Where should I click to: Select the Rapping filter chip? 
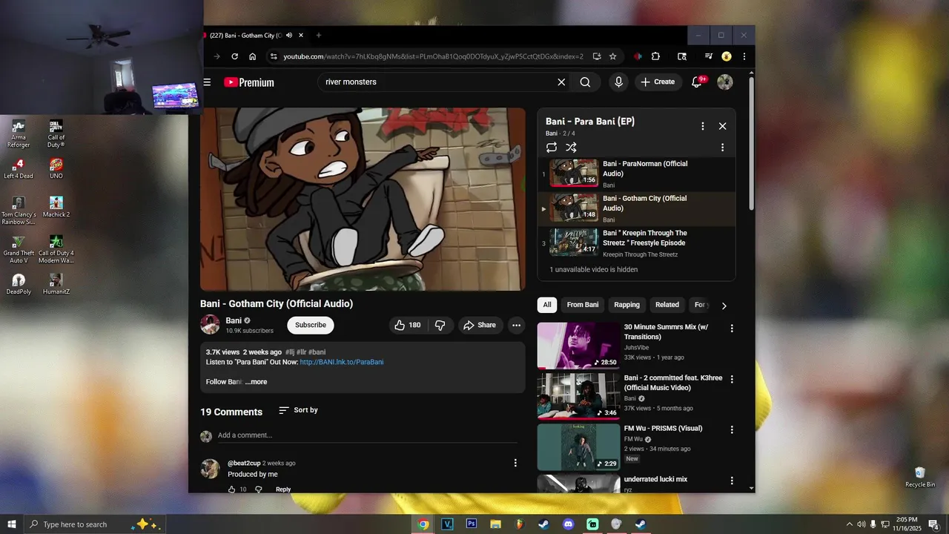click(626, 305)
